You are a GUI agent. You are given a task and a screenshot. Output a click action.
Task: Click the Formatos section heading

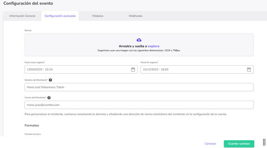pyautogui.click(x=32, y=125)
